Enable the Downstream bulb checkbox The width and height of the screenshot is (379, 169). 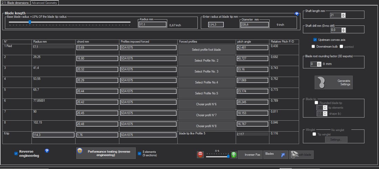pos(313,46)
